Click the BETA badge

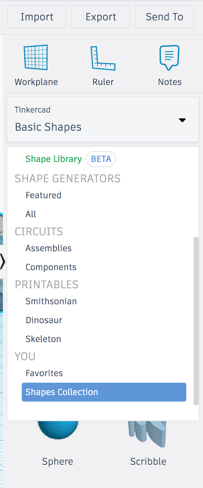[101, 159]
